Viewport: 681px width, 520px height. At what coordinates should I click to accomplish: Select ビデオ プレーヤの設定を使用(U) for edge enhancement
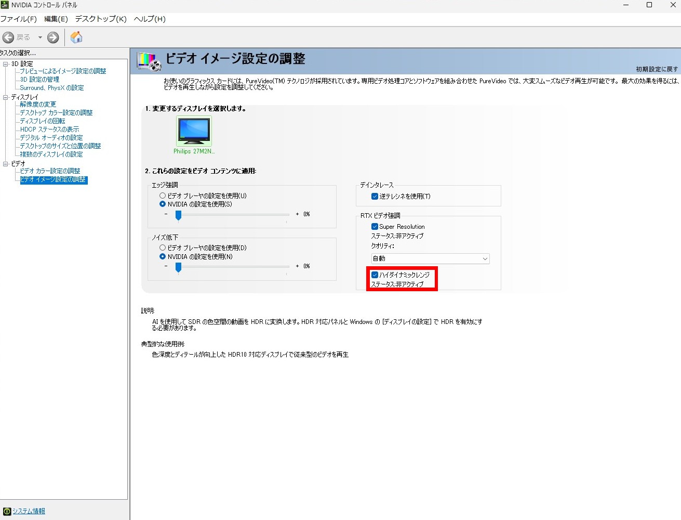click(163, 196)
